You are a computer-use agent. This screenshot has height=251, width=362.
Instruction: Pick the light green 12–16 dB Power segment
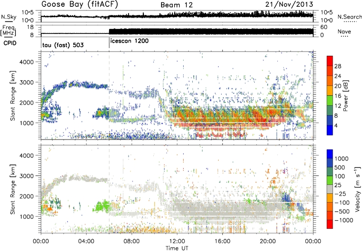coord(330,101)
